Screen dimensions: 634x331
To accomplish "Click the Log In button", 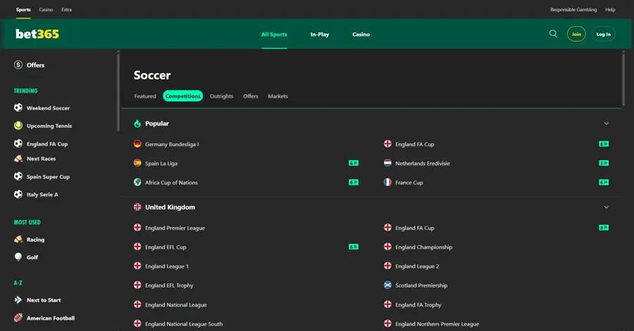I will pos(603,34).
